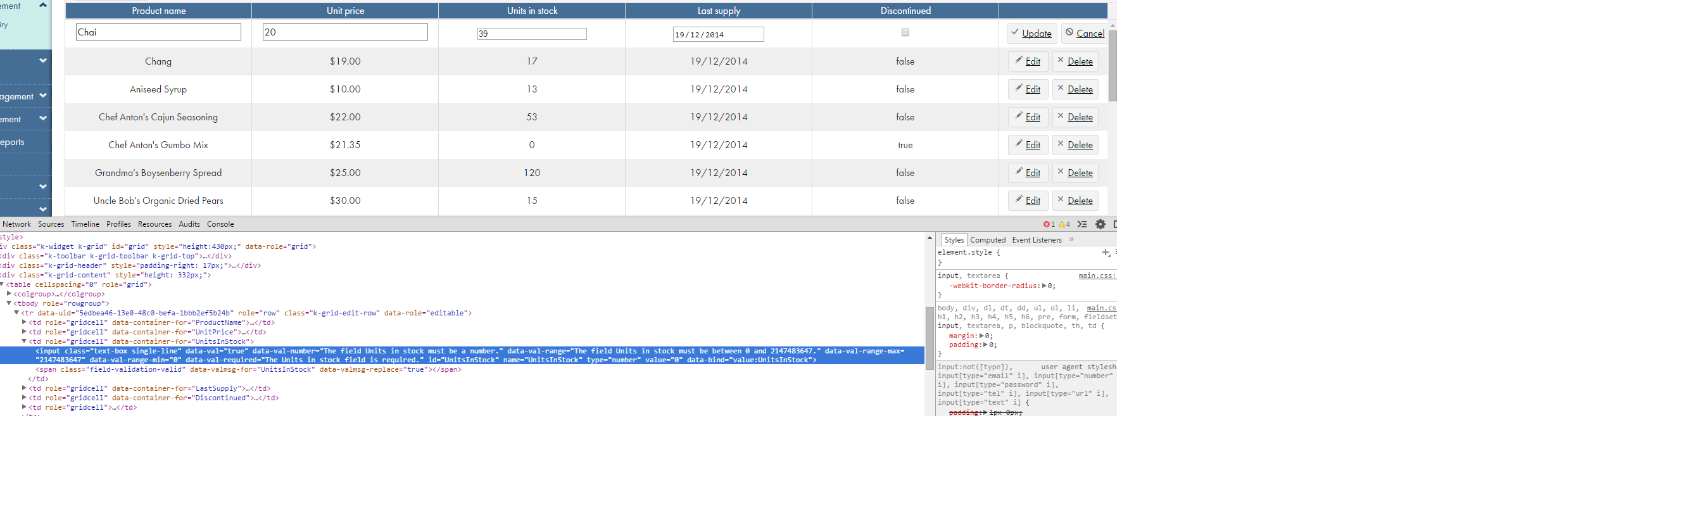This screenshot has width=1702, height=532.
Task: Collapse the sidebar section with the up chevron
Action: [43, 5]
